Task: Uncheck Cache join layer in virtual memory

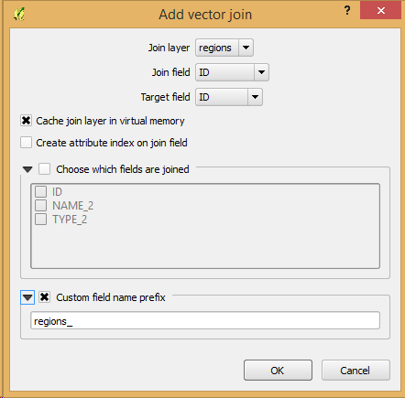Action: point(27,121)
